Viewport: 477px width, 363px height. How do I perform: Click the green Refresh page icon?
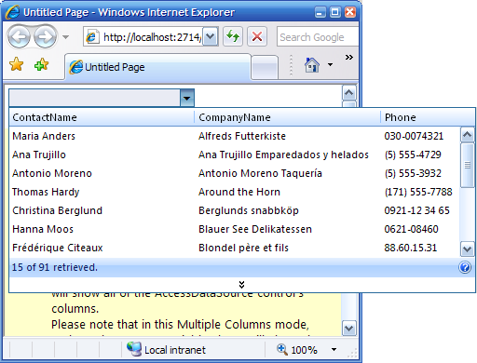click(x=233, y=36)
